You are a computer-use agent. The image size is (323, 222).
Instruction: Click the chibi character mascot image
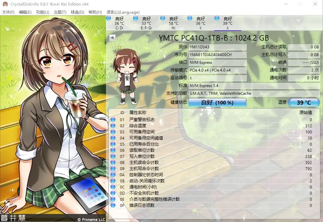(x=127, y=75)
